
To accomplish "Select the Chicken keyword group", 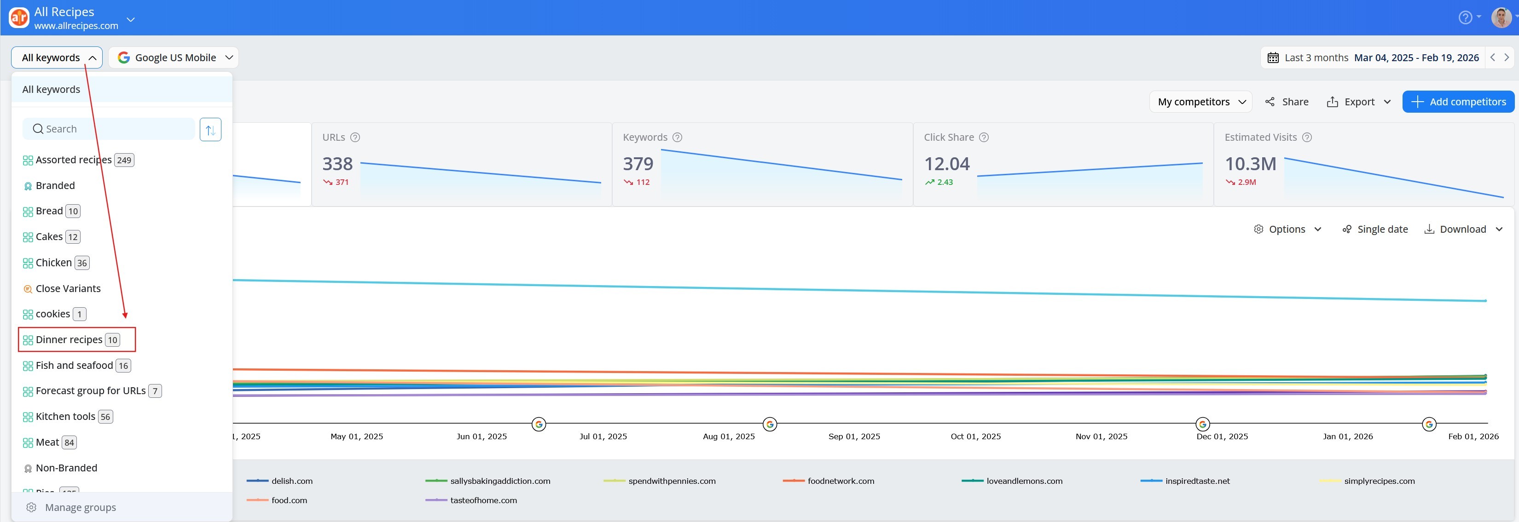I will [x=56, y=263].
